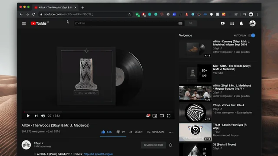Open the 20syl channel name link
The image size is (278, 156).
pyautogui.click(x=37, y=143)
